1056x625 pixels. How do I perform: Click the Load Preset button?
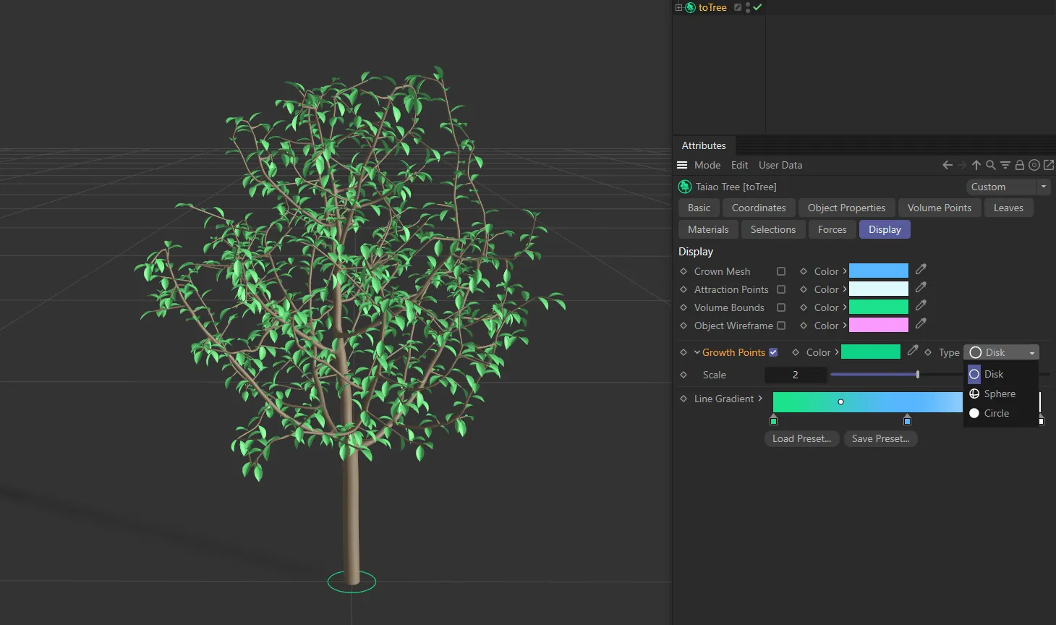[801, 438]
